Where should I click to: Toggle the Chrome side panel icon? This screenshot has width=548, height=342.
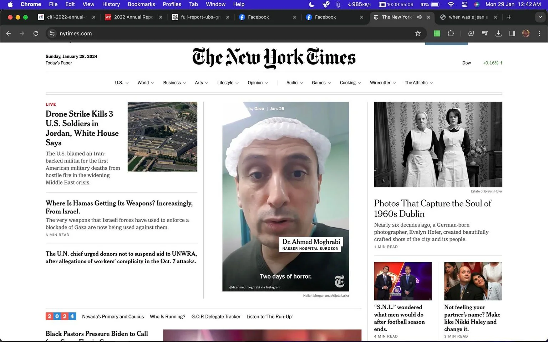[512, 33]
